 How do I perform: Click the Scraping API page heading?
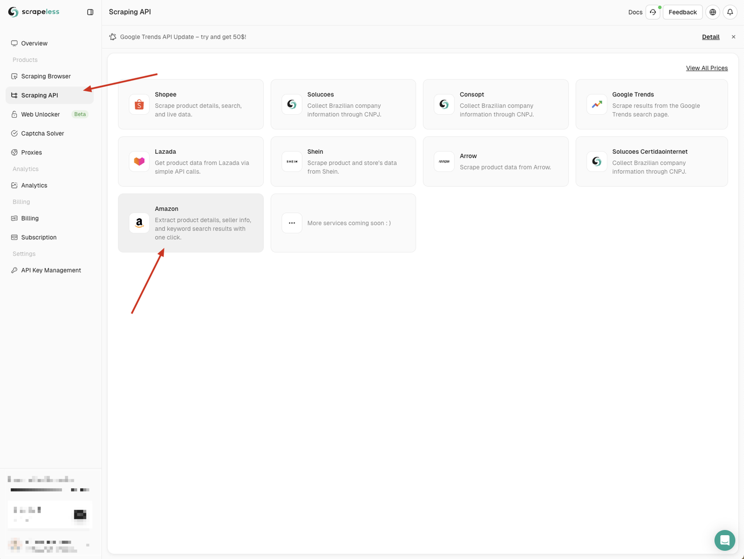(x=130, y=12)
